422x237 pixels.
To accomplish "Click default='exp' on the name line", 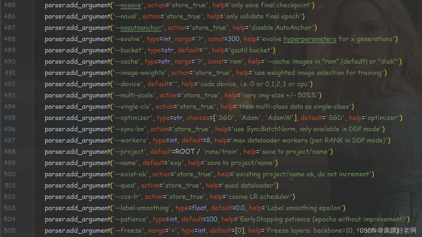I will coord(163,163).
